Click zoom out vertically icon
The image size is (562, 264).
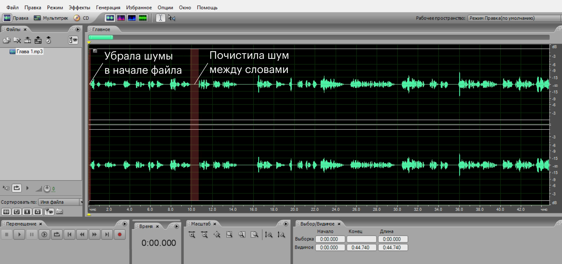(x=281, y=235)
